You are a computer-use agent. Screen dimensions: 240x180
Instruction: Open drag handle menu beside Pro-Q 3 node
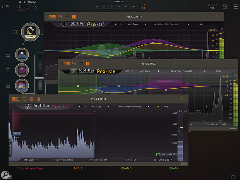[8, 55]
